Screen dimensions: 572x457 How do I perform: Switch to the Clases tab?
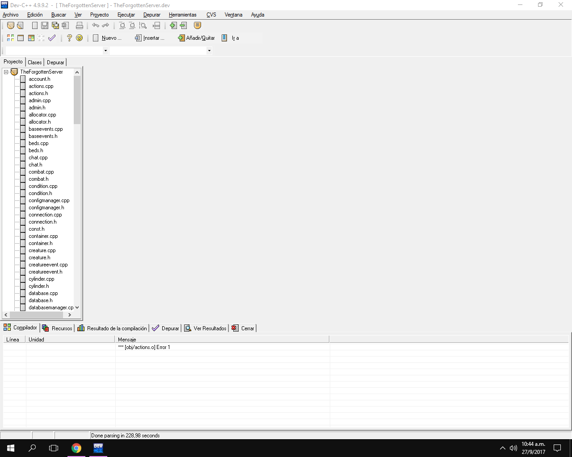35,62
